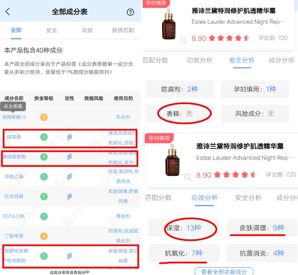The height and width of the screenshot is (275, 298).
Task: Tap 皮肤调理: 9种 tile
Action: pos(262,228)
